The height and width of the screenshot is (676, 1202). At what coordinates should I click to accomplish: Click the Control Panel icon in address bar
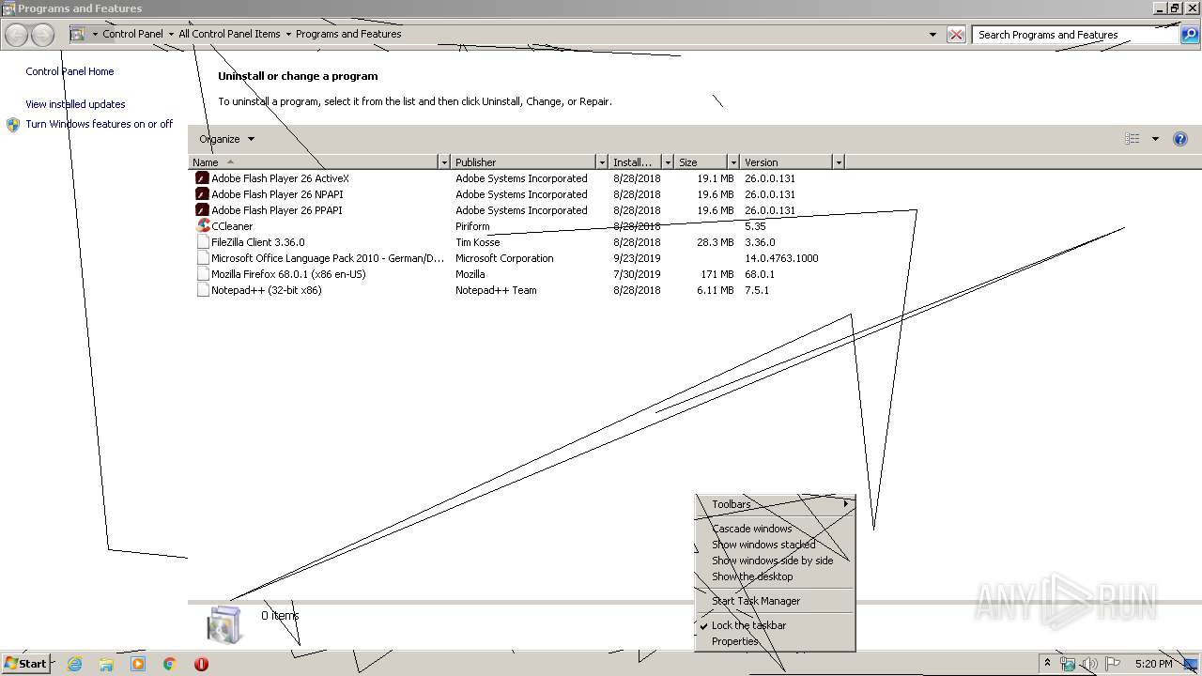pyautogui.click(x=78, y=34)
